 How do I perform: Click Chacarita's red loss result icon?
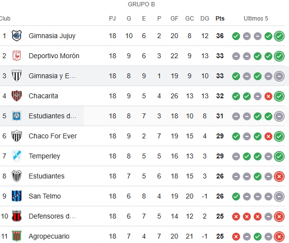click(268, 96)
